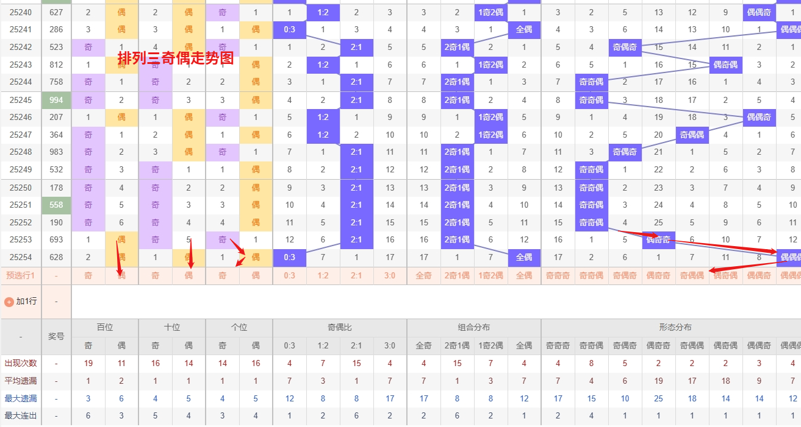
Task: Click the 形态分布 column group header
Action: (x=675, y=327)
